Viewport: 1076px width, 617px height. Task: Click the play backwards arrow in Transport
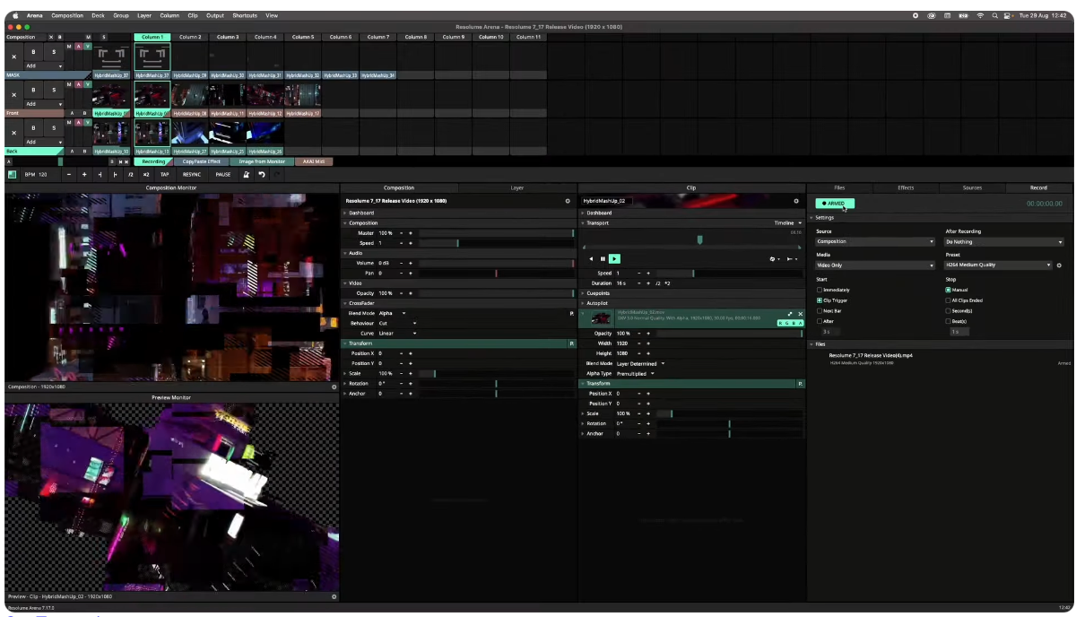pos(591,258)
